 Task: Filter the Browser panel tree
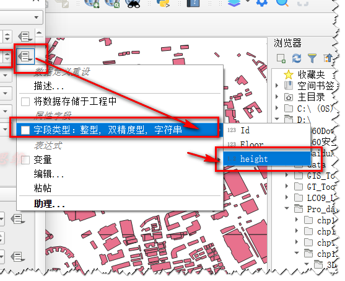312,58
